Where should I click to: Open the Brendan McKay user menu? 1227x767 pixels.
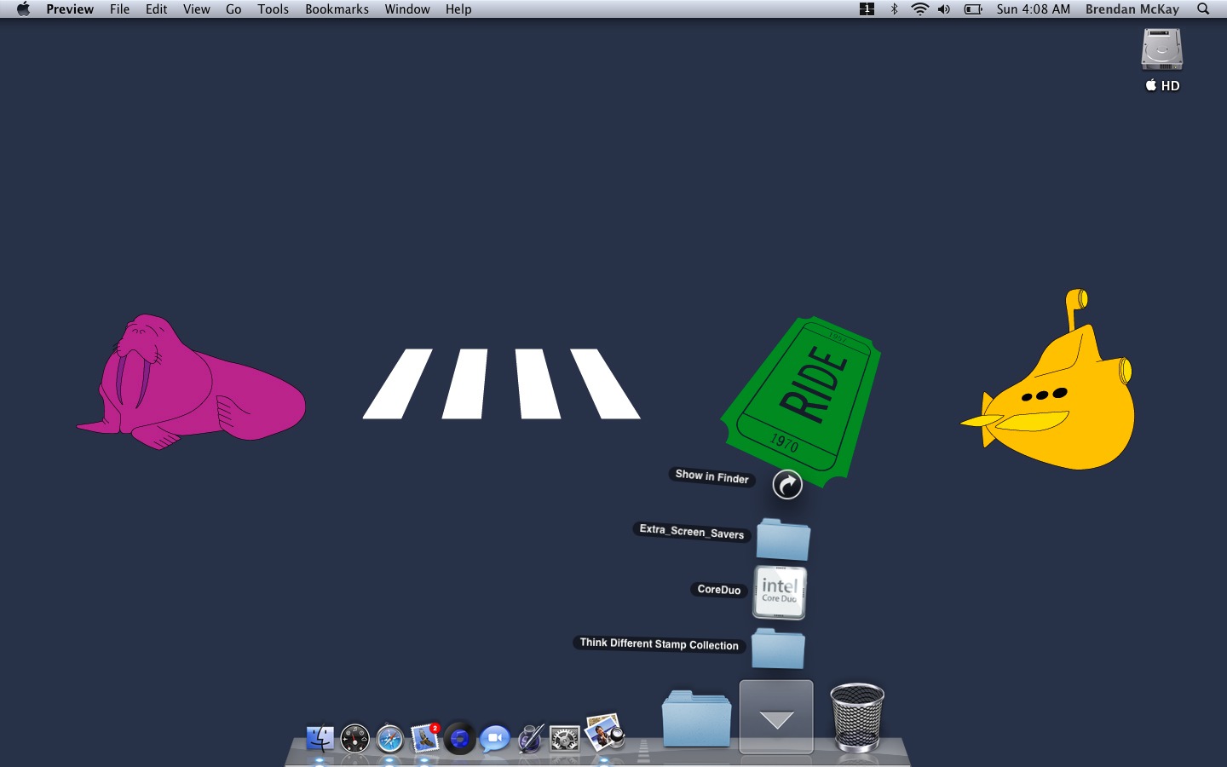1132,9
